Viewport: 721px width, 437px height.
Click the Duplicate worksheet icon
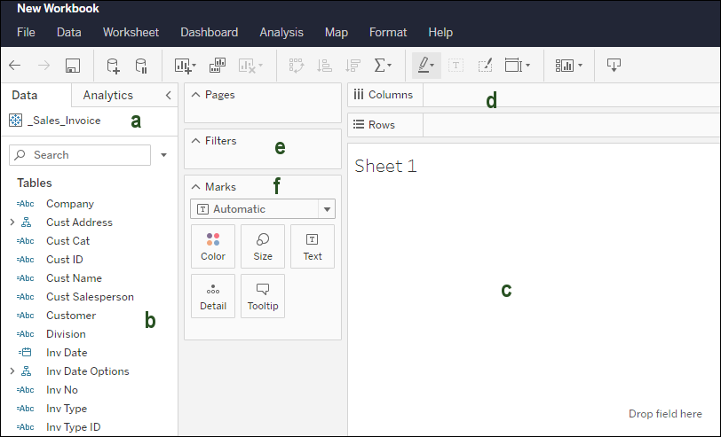tap(218, 65)
